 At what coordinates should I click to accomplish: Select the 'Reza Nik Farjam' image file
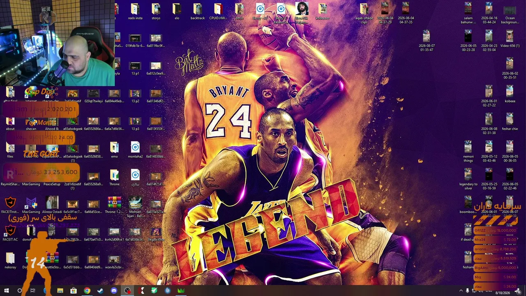pyautogui.click(x=302, y=13)
